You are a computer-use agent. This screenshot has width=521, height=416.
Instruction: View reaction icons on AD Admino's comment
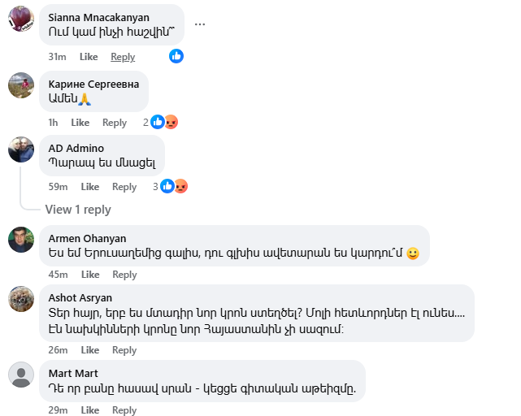coord(174,186)
